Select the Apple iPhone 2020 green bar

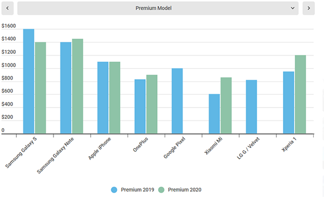click(x=114, y=98)
